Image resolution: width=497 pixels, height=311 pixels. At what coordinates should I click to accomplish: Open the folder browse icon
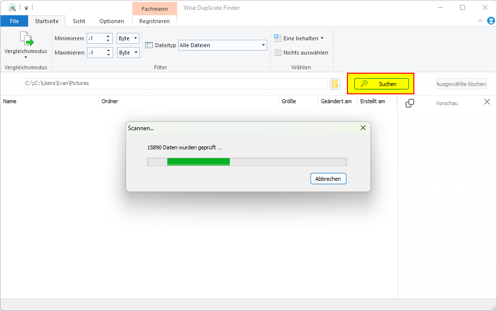click(x=335, y=84)
